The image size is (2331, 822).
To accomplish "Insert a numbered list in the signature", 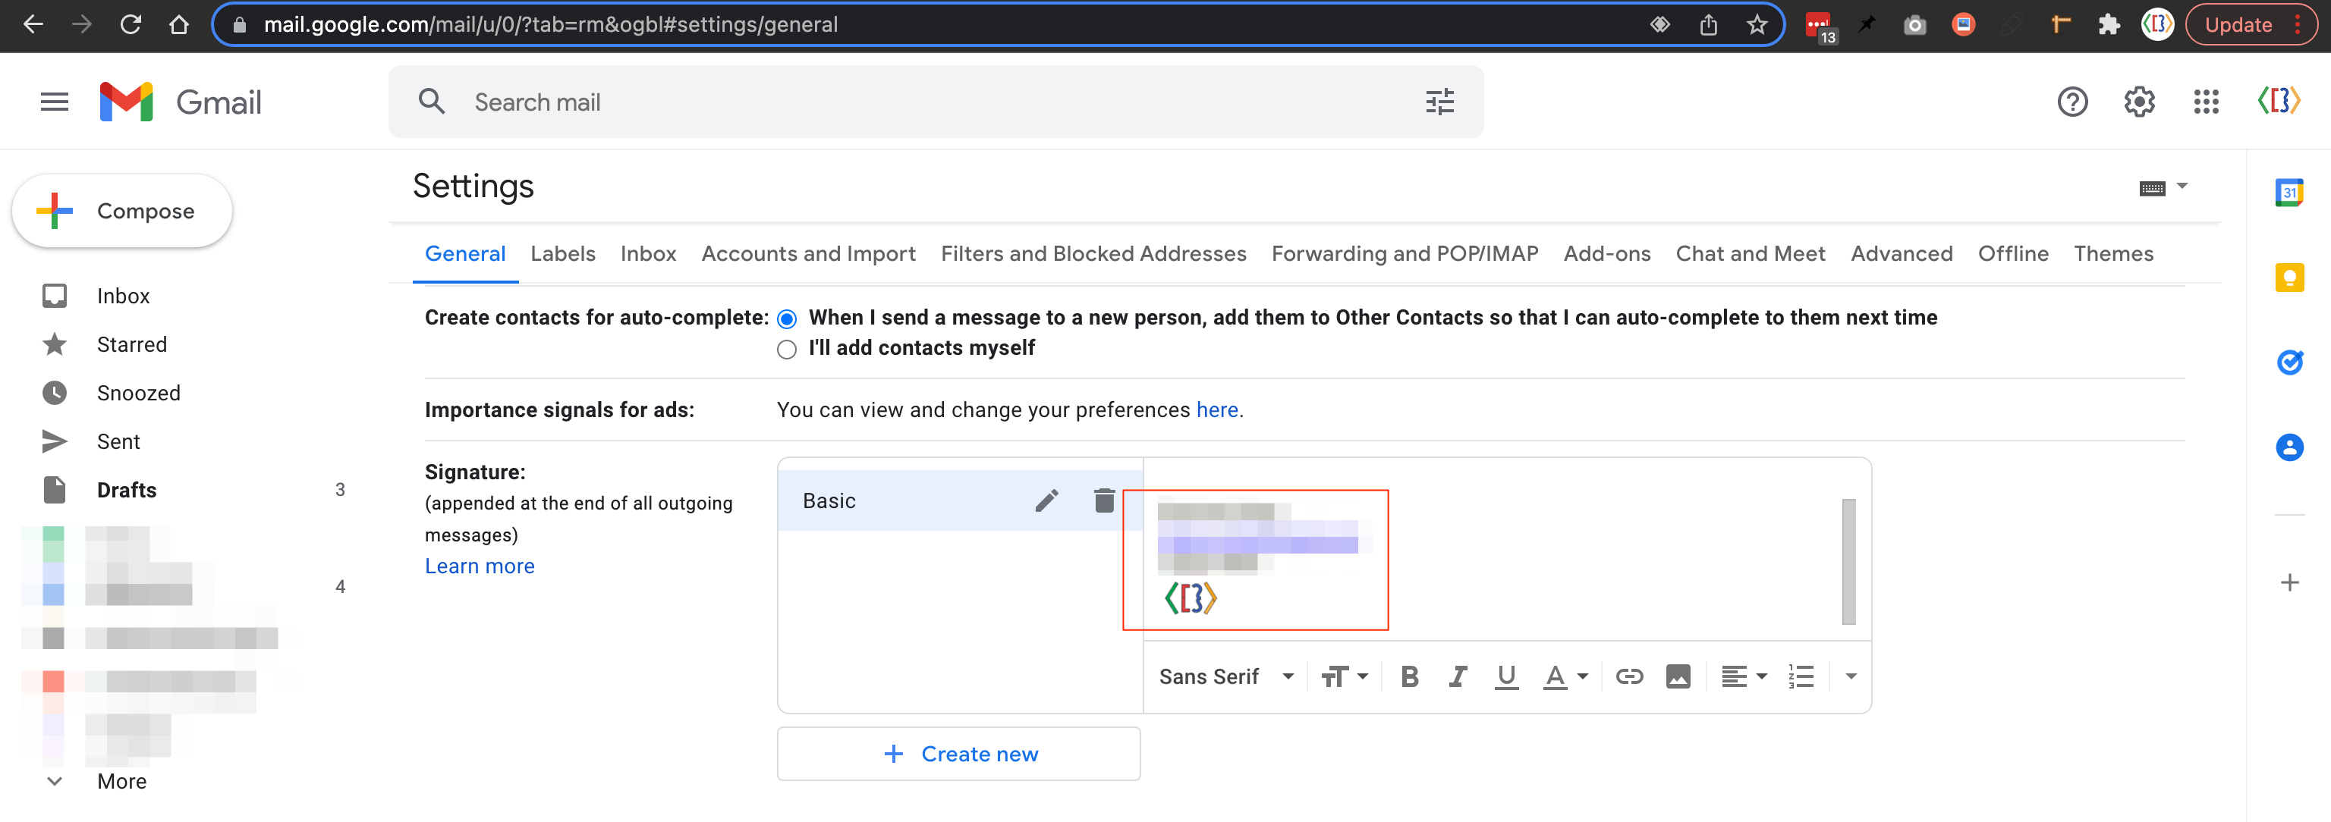I will (x=1801, y=676).
